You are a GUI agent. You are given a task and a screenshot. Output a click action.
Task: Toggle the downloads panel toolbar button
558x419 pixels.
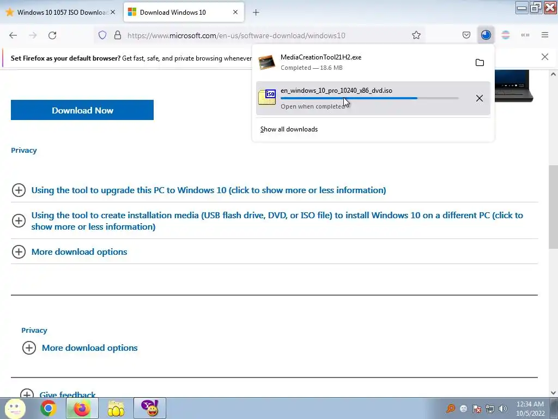pyautogui.click(x=486, y=35)
